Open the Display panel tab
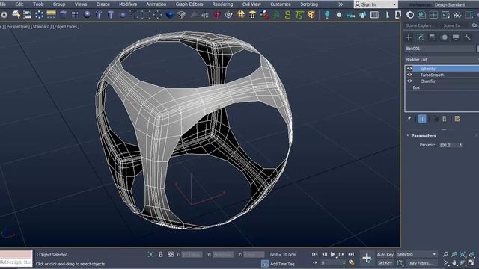Viewport: 479px width, 269px height. coord(456,37)
